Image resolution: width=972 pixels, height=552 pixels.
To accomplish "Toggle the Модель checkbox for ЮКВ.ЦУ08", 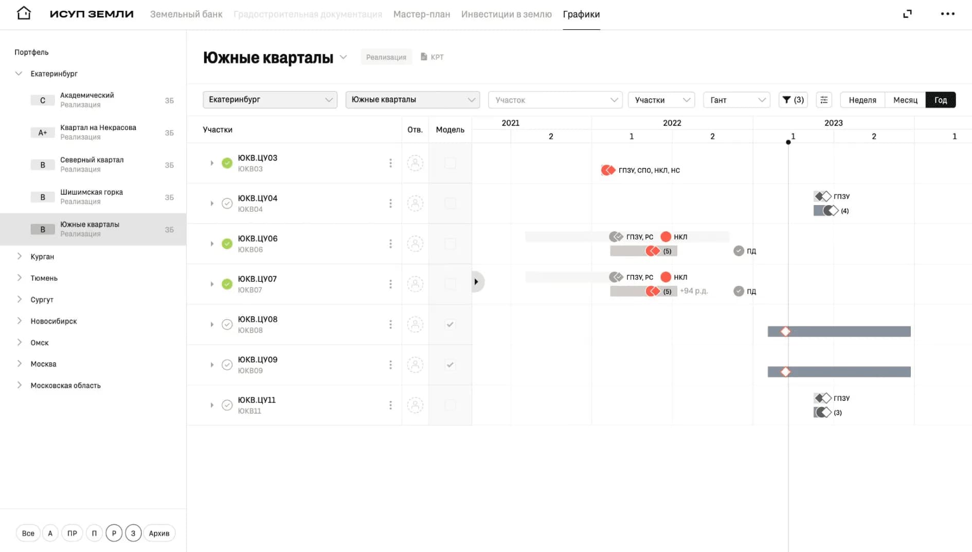I will click(x=450, y=324).
